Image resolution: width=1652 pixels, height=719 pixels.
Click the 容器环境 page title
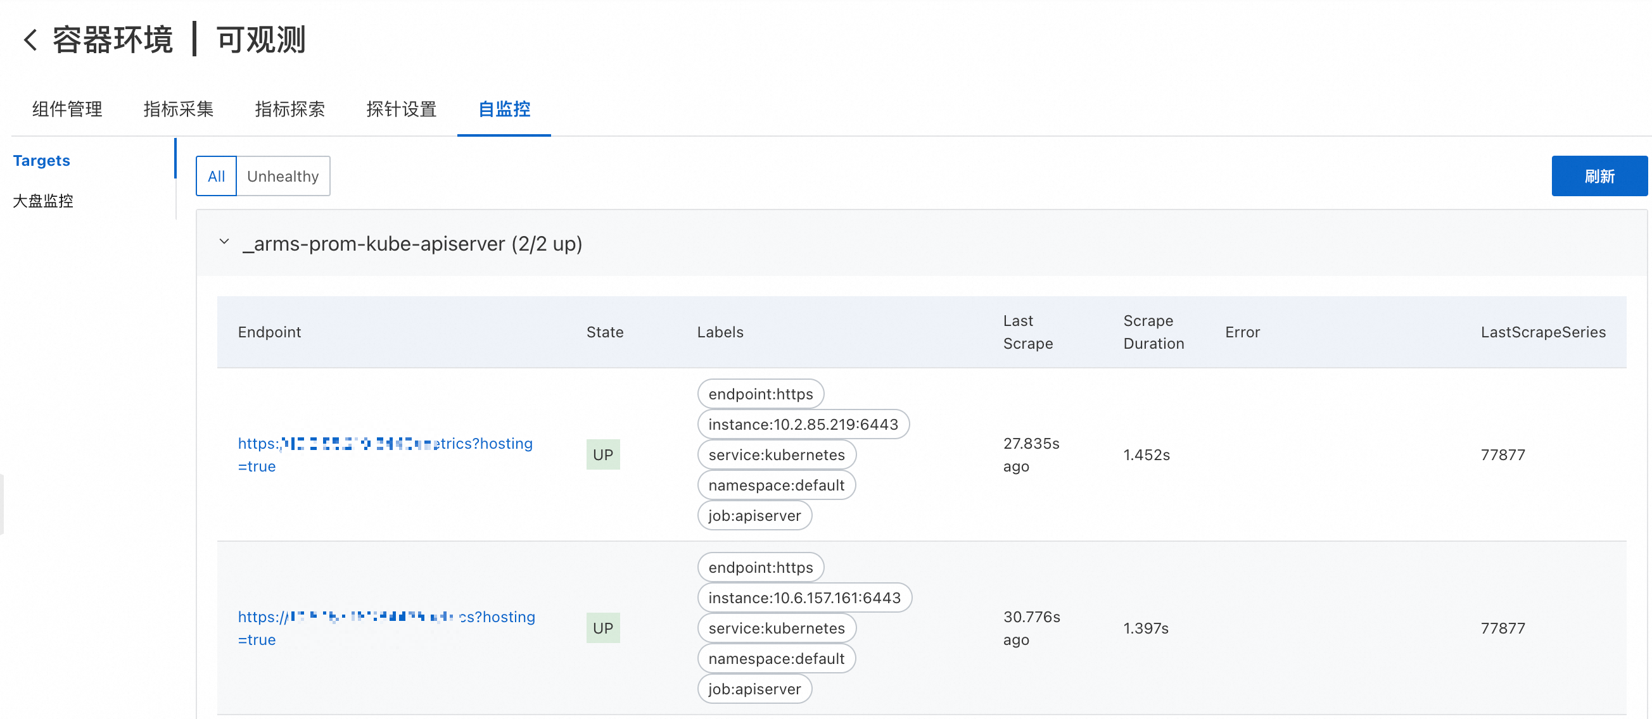click(x=112, y=40)
